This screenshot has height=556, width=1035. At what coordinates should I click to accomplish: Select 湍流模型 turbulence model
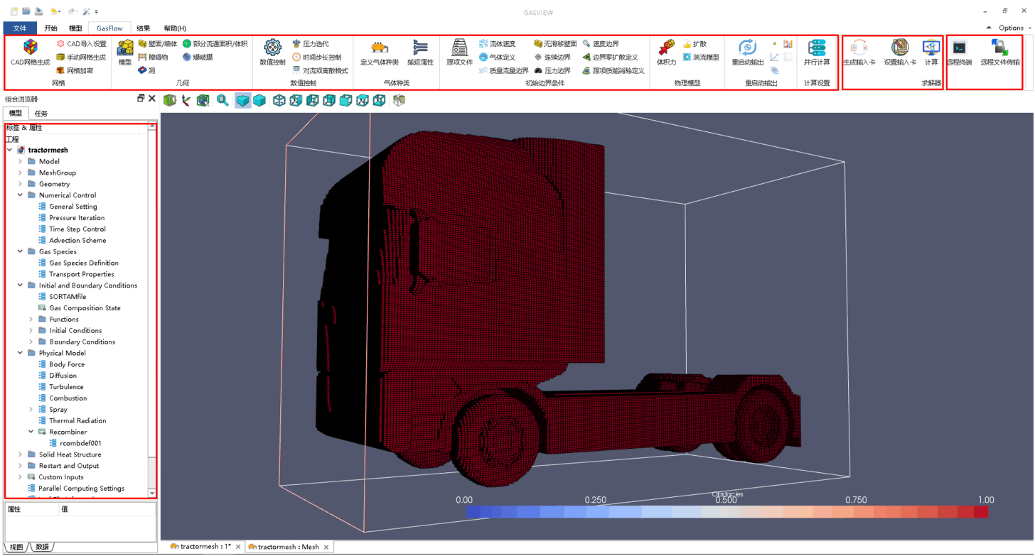click(701, 58)
